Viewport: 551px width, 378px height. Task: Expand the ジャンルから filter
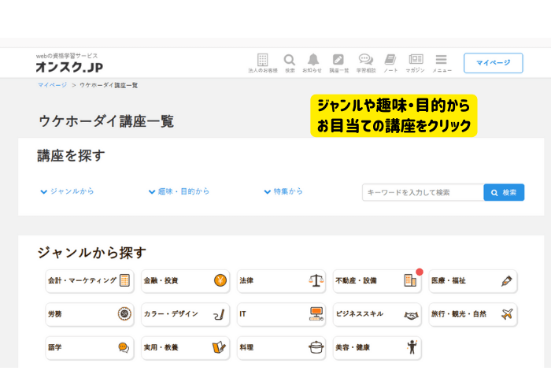click(x=67, y=191)
